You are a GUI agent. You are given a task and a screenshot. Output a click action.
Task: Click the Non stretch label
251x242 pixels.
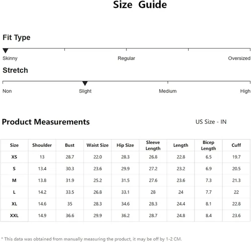(x=7, y=91)
